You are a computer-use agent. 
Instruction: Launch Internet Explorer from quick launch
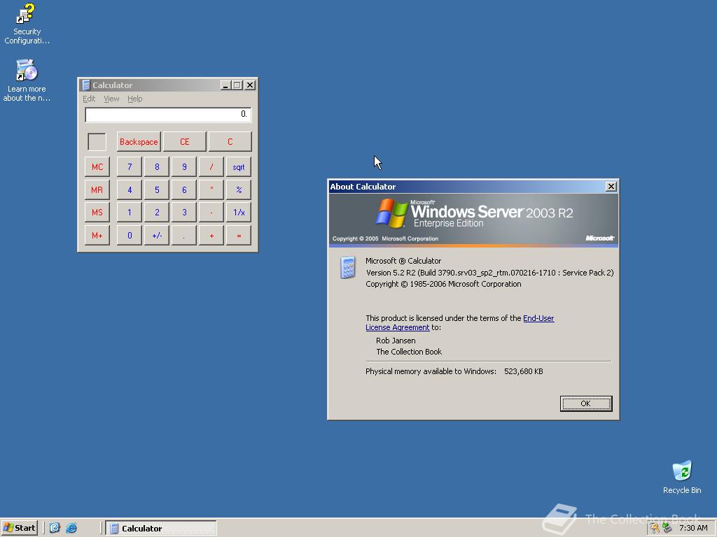tap(71, 528)
